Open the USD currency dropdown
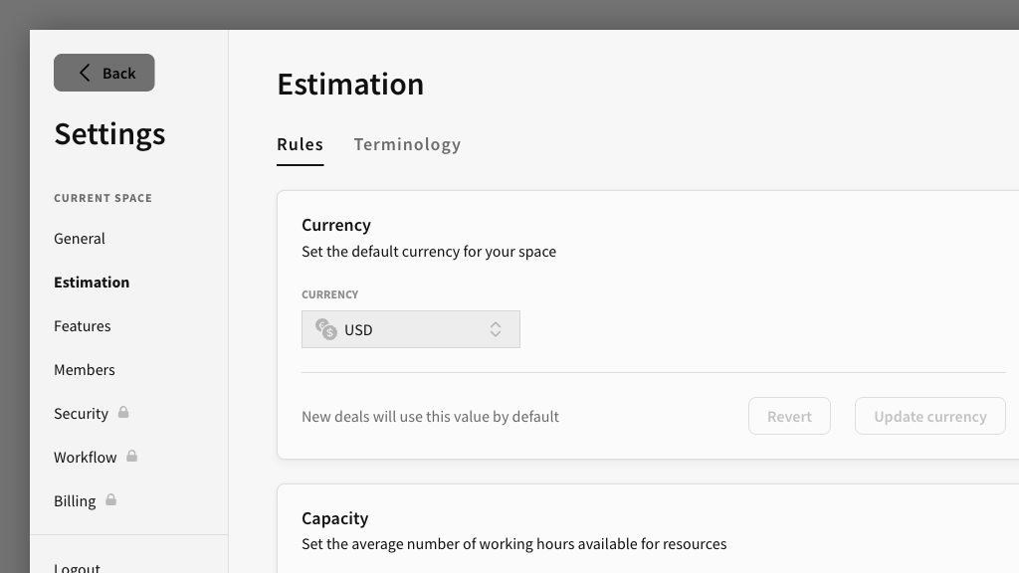Viewport: 1019px width, 573px height. point(410,329)
